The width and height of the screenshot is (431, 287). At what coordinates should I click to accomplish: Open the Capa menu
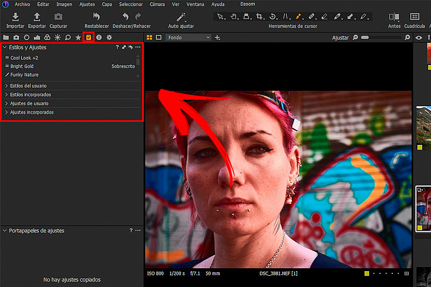click(x=107, y=4)
